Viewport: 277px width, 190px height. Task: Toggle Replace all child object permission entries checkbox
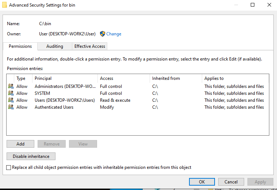[8, 167]
